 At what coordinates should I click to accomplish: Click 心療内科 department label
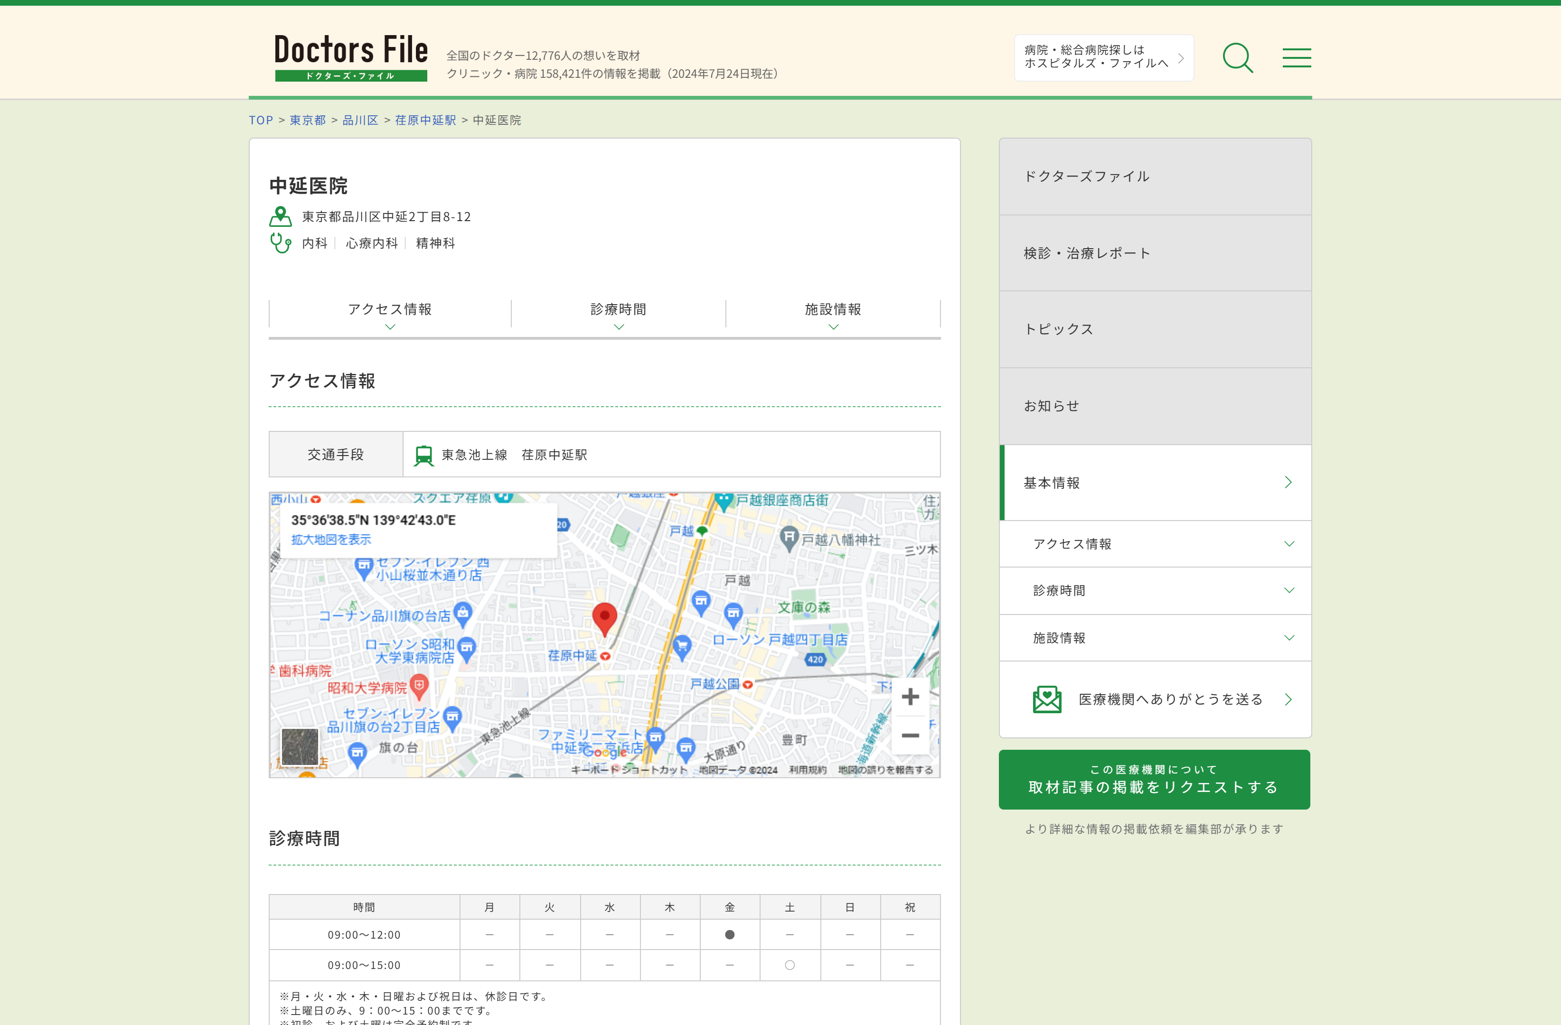[372, 243]
